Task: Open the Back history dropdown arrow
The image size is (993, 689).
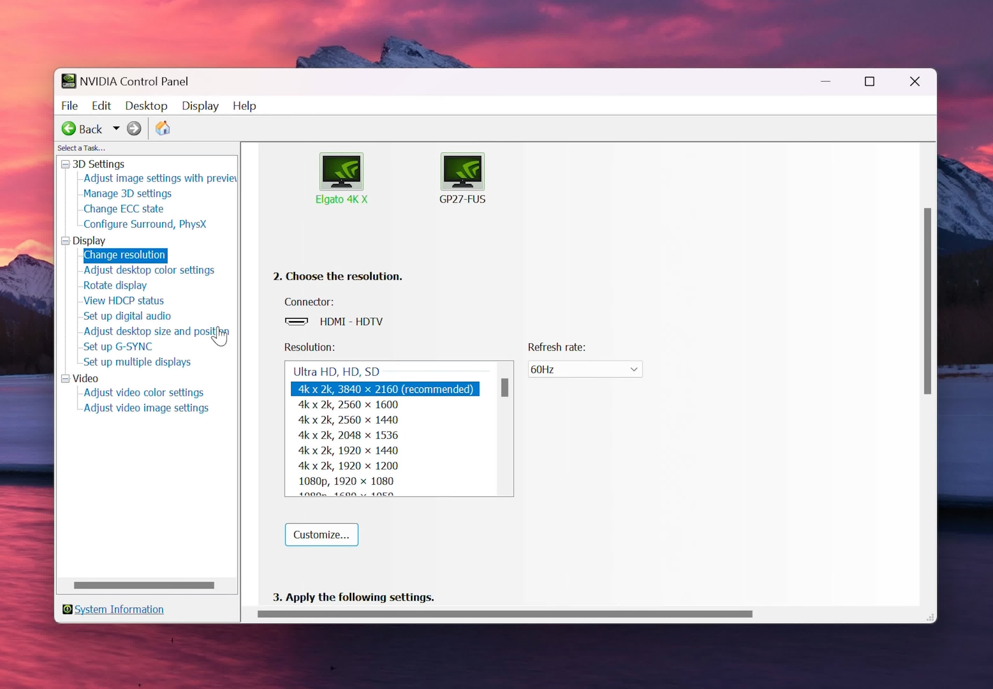Action: pos(116,129)
